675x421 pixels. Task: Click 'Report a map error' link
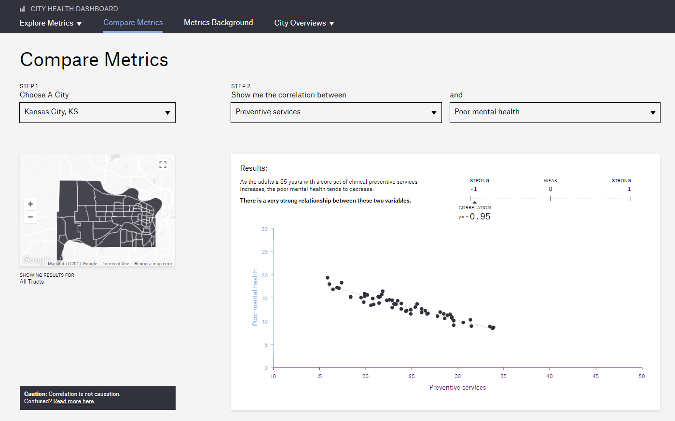[x=153, y=264]
